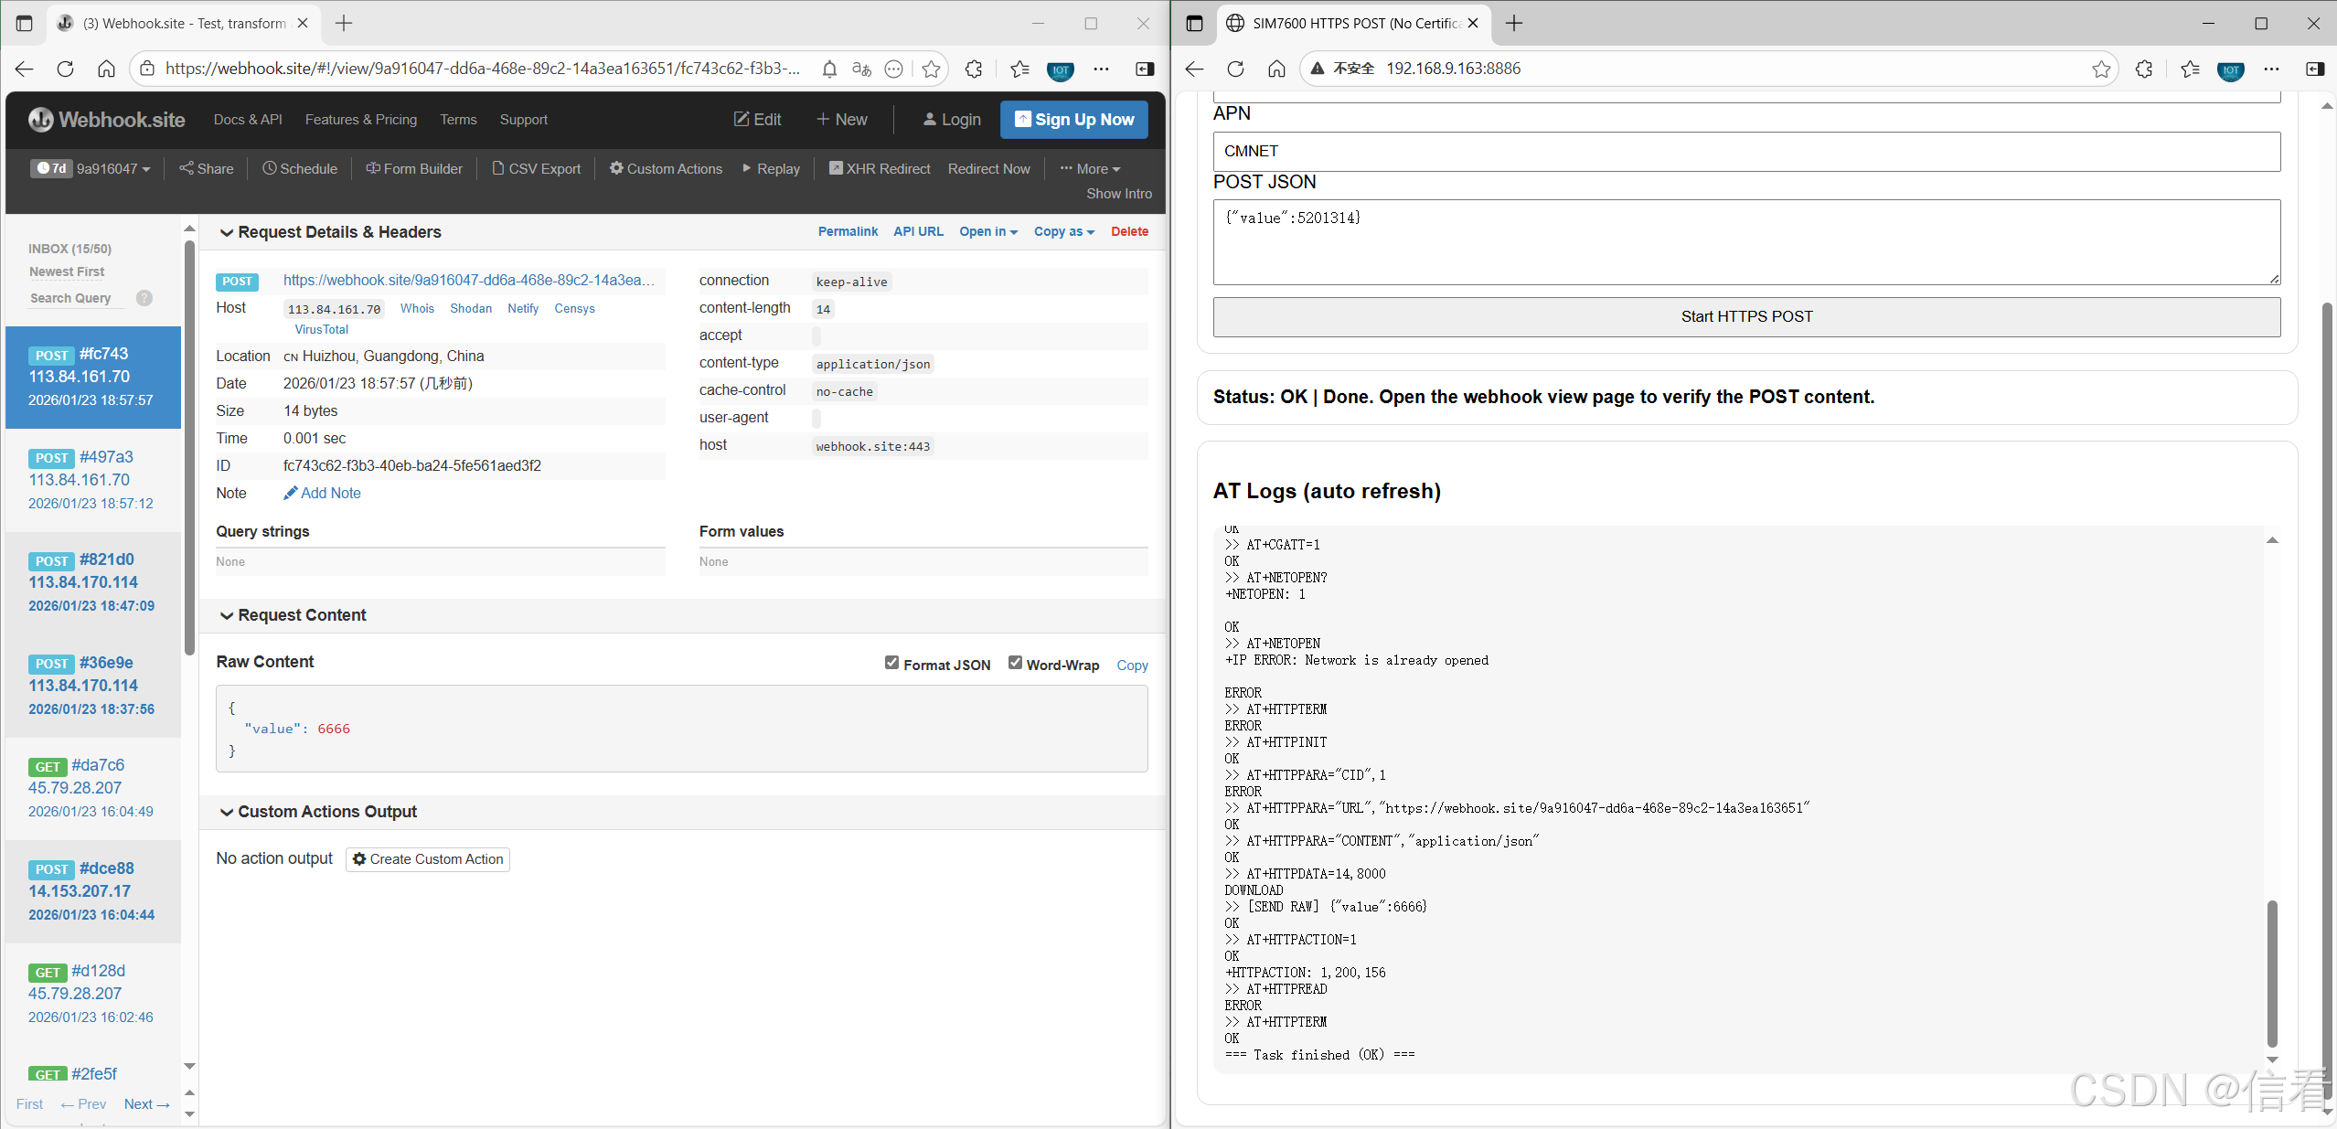
Task: Select the POST #497a3 request
Action: point(91,480)
